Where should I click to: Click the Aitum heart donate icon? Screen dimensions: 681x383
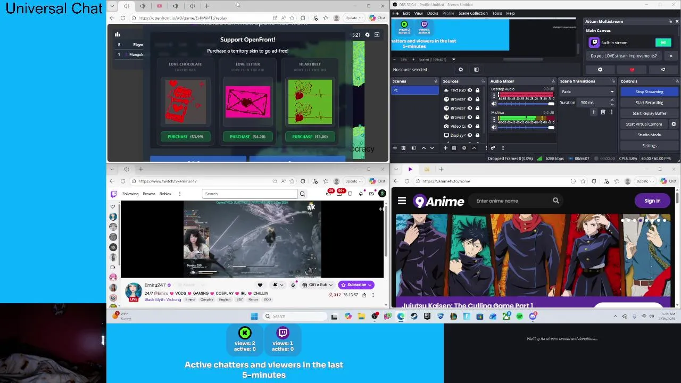pyautogui.click(x=632, y=70)
